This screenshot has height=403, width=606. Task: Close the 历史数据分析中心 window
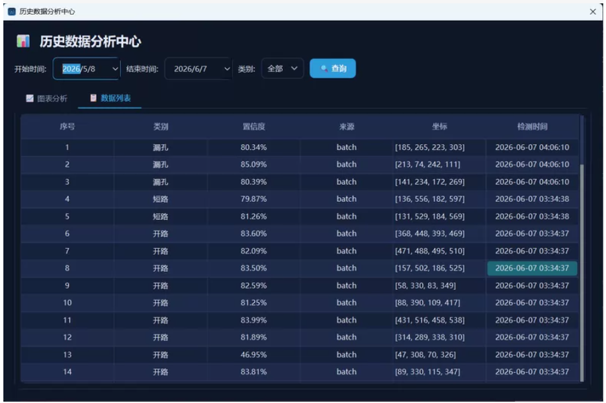tap(593, 11)
